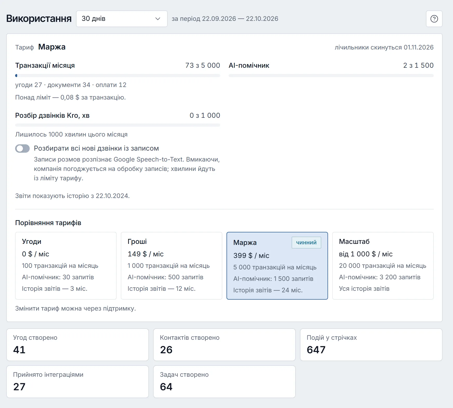Select the Гроші tariff card
Screen dimensions: 453x408
pos(172,266)
